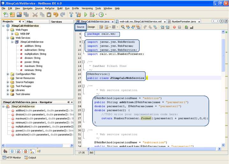Viewport: 229px width, 164px height.
Task: Click the Clean and Build broom icon
Action: 78,15
